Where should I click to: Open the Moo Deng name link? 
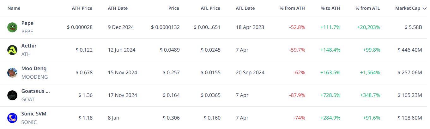tap(34, 69)
